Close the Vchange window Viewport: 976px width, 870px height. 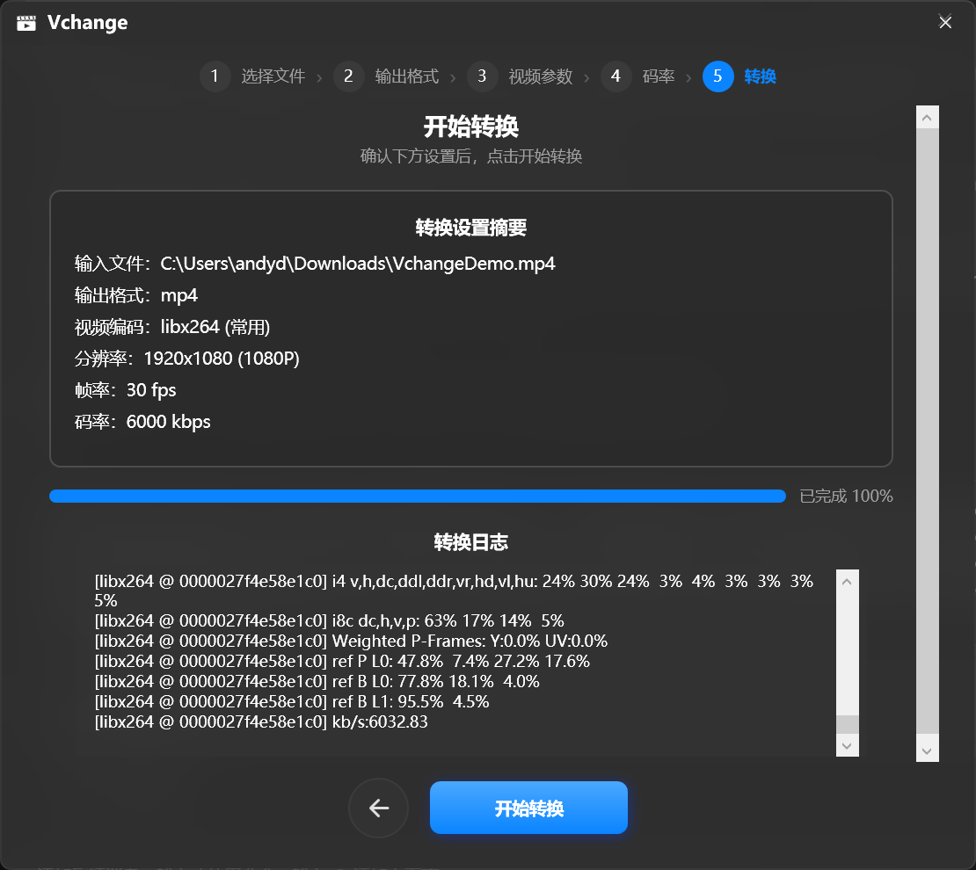[945, 22]
